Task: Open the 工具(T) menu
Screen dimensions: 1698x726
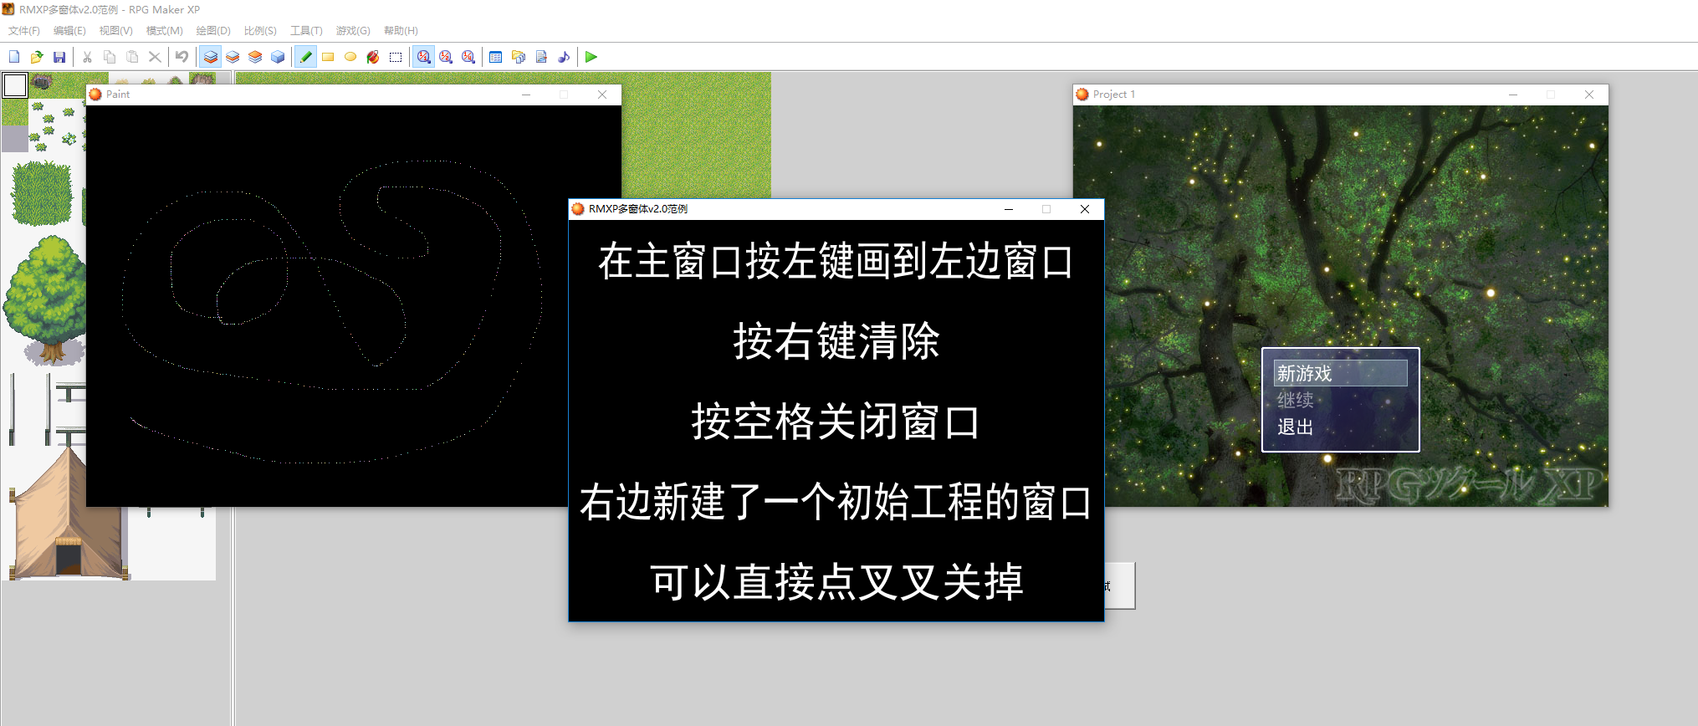Action: pos(306,31)
